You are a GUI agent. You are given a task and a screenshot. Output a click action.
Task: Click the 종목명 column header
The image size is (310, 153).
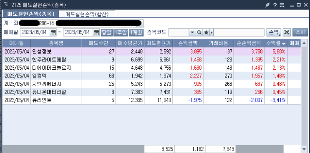tap(56, 43)
